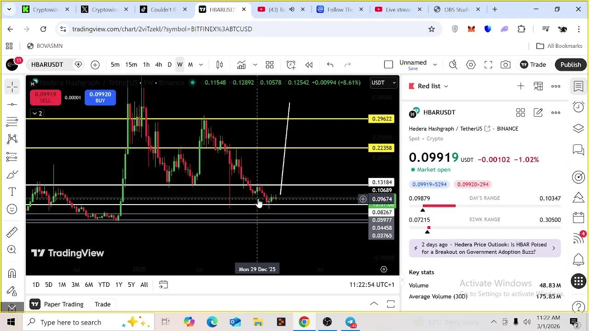Open go to date calendar icon
589x331 pixels.
coord(163,285)
